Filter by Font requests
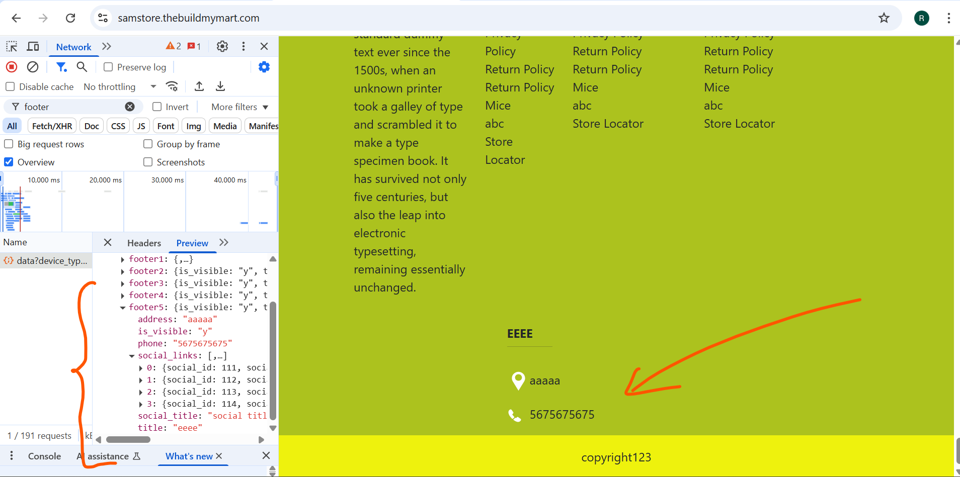Image resolution: width=960 pixels, height=477 pixels. coord(166,126)
